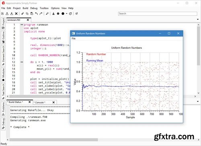Click the Paste toolbar icon

[x=32, y=14]
